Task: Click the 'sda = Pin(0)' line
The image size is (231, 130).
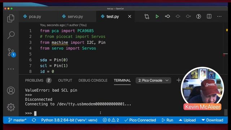Action: point(54,60)
